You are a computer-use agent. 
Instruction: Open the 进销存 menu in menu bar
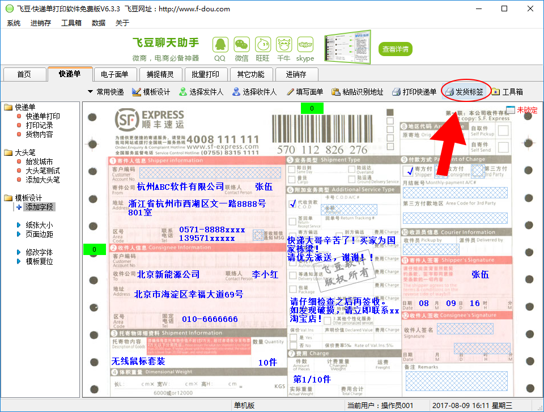click(41, 23)
